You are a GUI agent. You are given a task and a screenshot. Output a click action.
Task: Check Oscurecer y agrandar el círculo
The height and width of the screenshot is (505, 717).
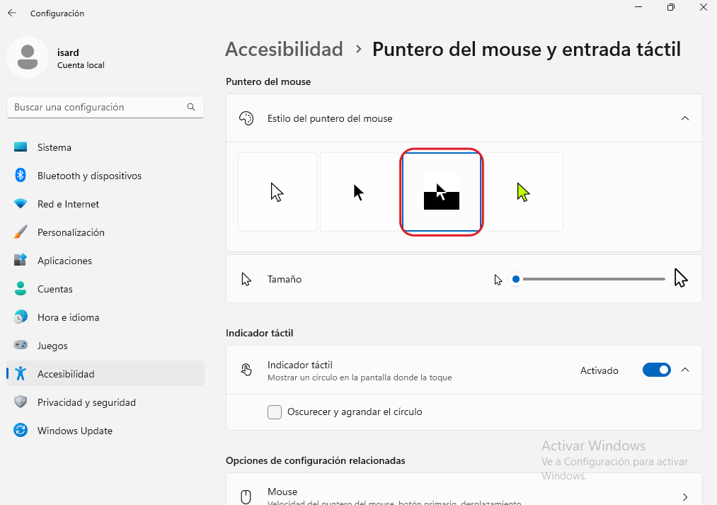(x=275, y=412)
